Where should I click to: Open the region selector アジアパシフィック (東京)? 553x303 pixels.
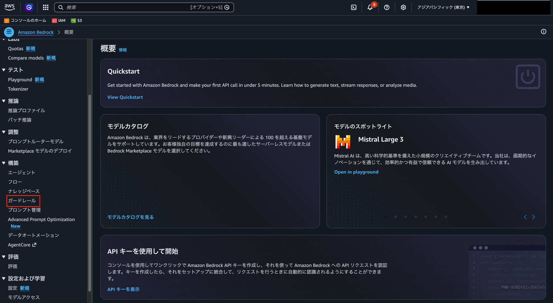443,7
